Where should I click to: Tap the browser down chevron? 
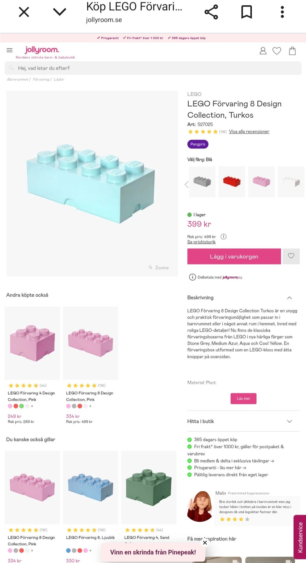[60, 12]
